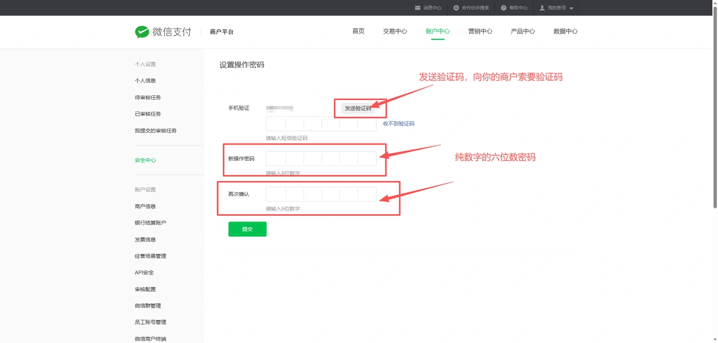Focus the first SMS verification code box
The width and height of the screenshot is (718, 343).
(x=276, y=124)
